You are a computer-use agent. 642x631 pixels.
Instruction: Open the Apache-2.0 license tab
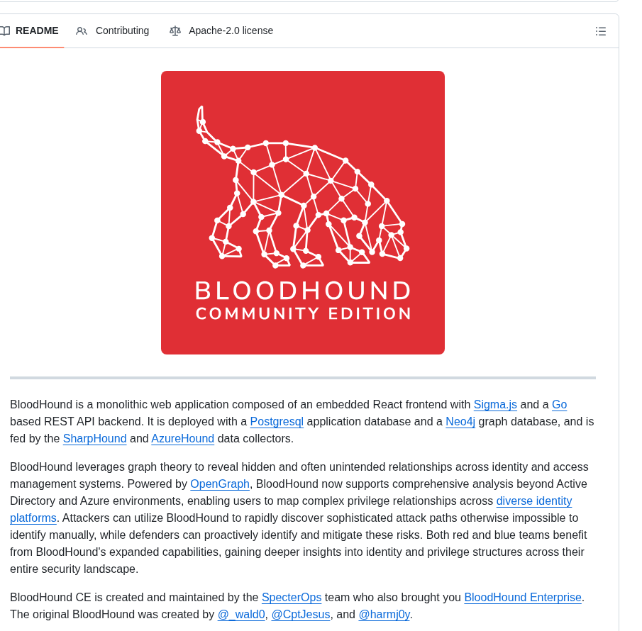pos(231,31)
